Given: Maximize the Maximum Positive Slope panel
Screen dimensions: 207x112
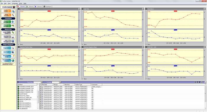Looking at the screenshot, I should coord(79,47).
